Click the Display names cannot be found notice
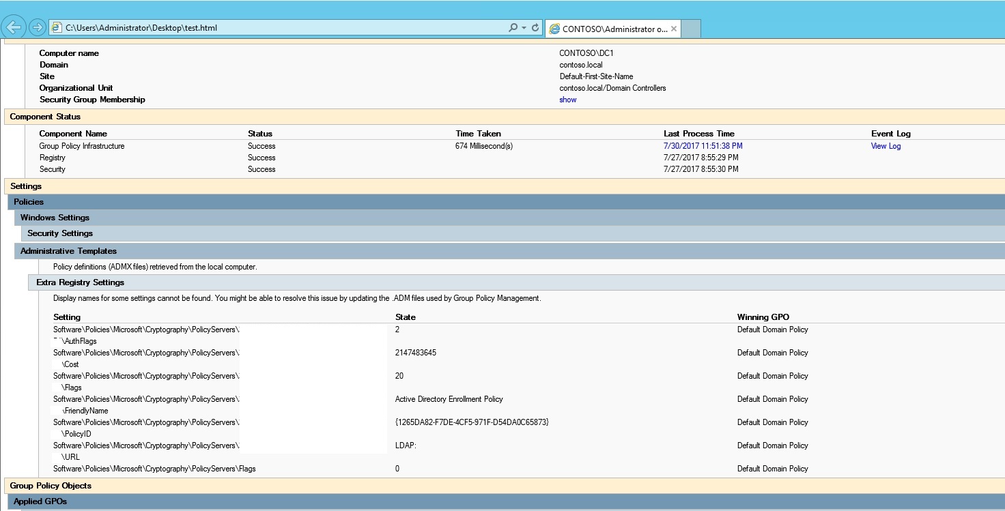Screen dimensions: 1005x511 [297, 298]
